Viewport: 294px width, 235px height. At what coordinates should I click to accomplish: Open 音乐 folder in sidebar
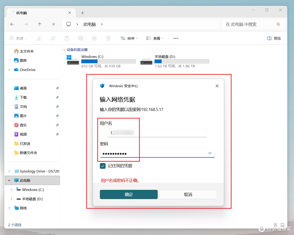[x=20, y=125]
